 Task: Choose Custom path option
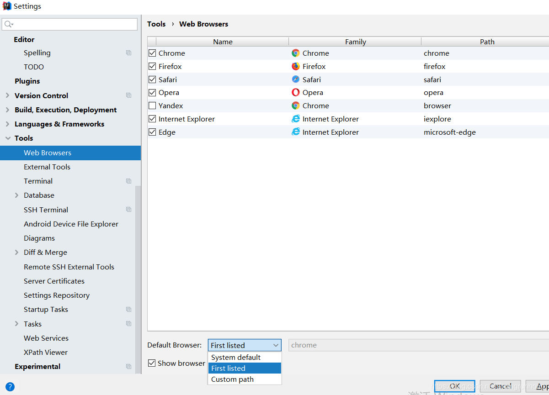[x=245, y=379]
